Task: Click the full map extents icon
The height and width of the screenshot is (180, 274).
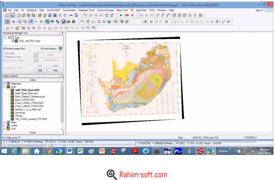Action: pos(104,22)
